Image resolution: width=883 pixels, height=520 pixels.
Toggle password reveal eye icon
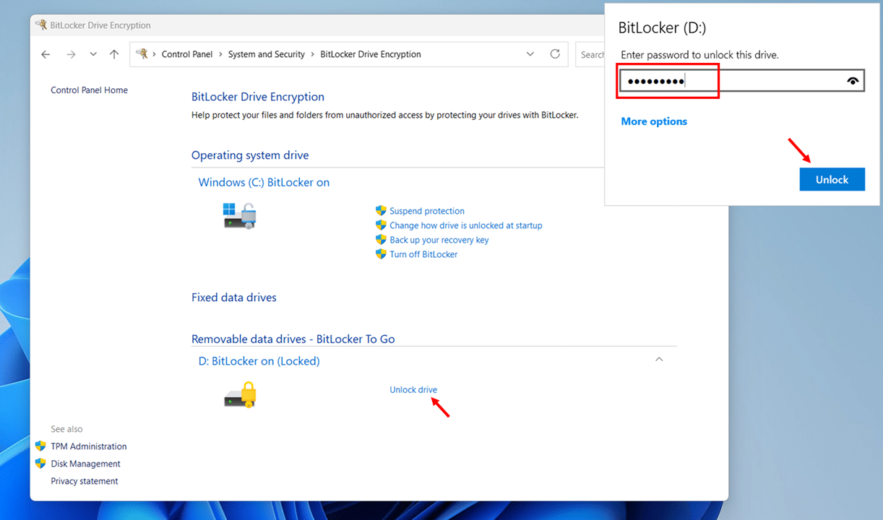pyautogui.click(x=853, y=82)
